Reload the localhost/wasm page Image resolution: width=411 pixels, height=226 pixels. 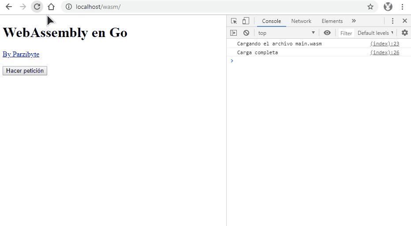point(37,7)
